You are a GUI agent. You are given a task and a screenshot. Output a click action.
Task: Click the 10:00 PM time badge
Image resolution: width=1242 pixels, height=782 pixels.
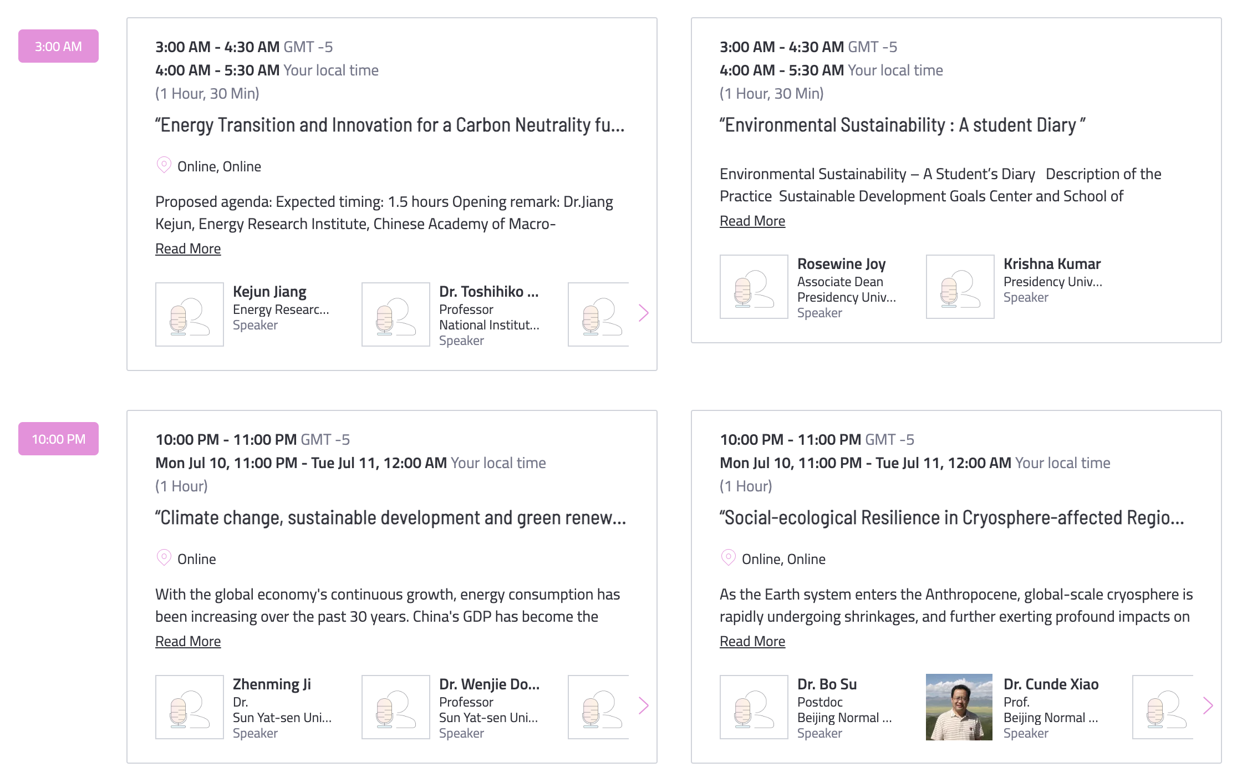(58, 439)
